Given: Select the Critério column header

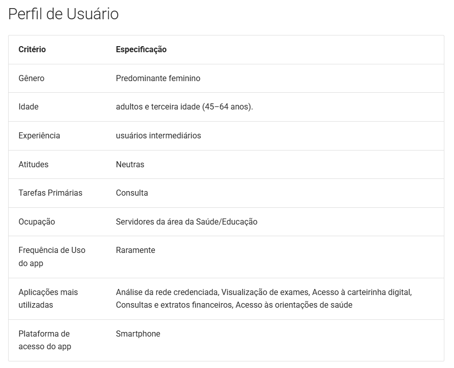Looking at the screenshot, I should (x=32, y=50).
